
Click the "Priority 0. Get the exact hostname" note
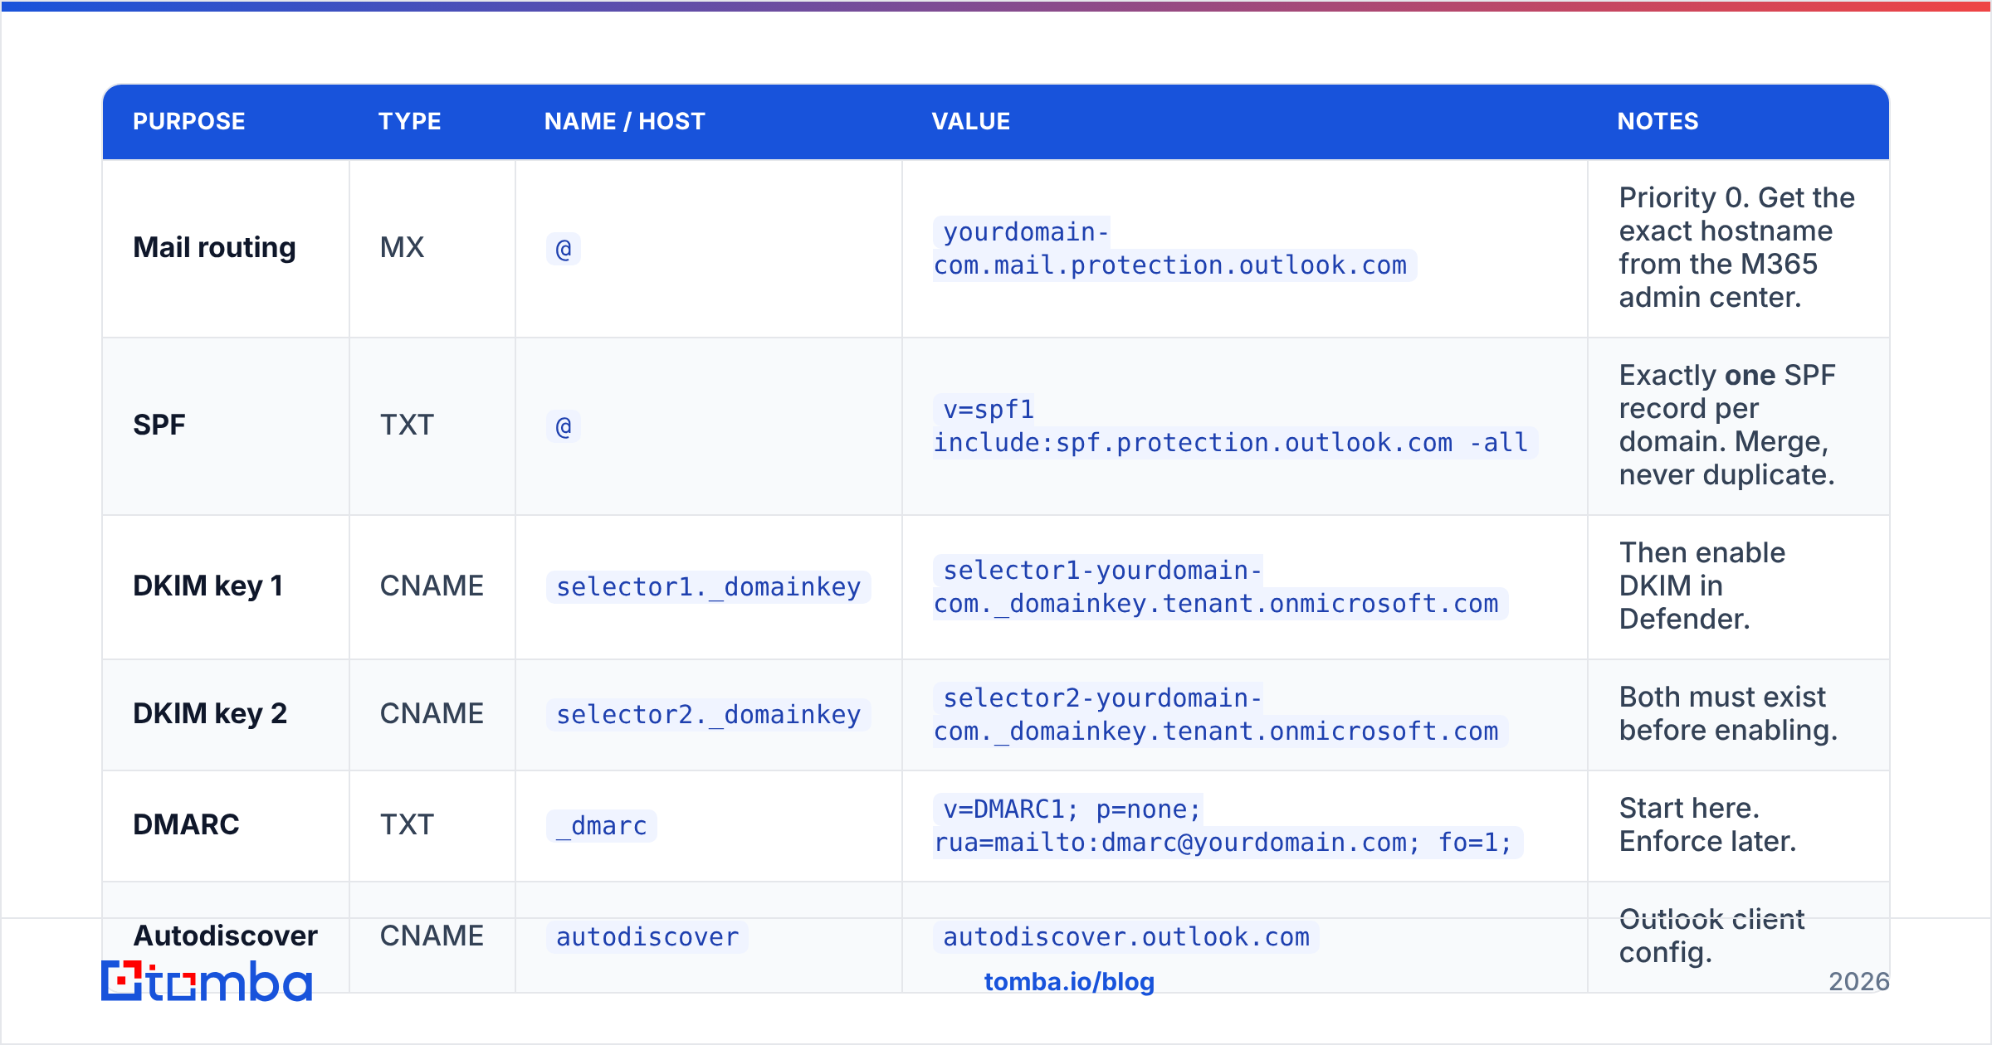pyautogui.click(x=1737, y=247)
